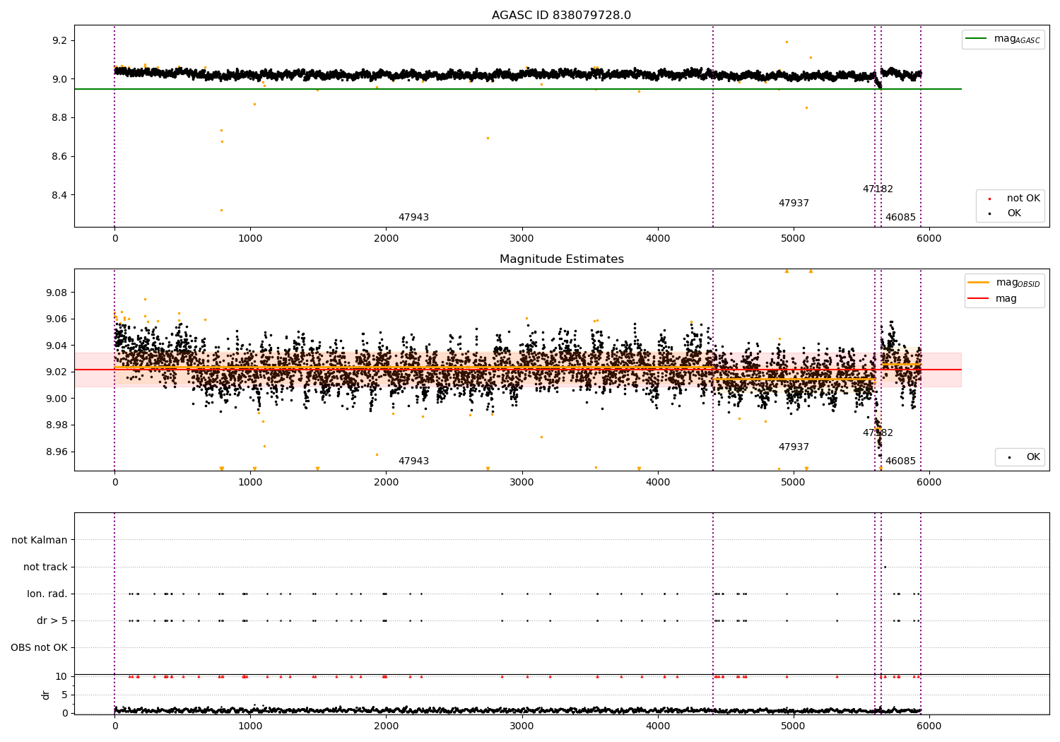Click the 9.08 y-axis tick in middle plot

[x=57, y=293]
